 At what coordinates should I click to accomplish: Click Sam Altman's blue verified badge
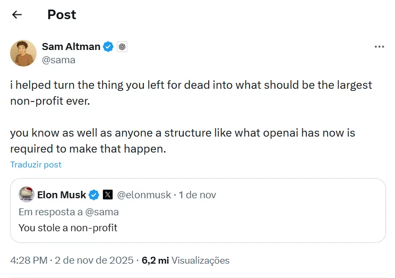click(108, 47)
